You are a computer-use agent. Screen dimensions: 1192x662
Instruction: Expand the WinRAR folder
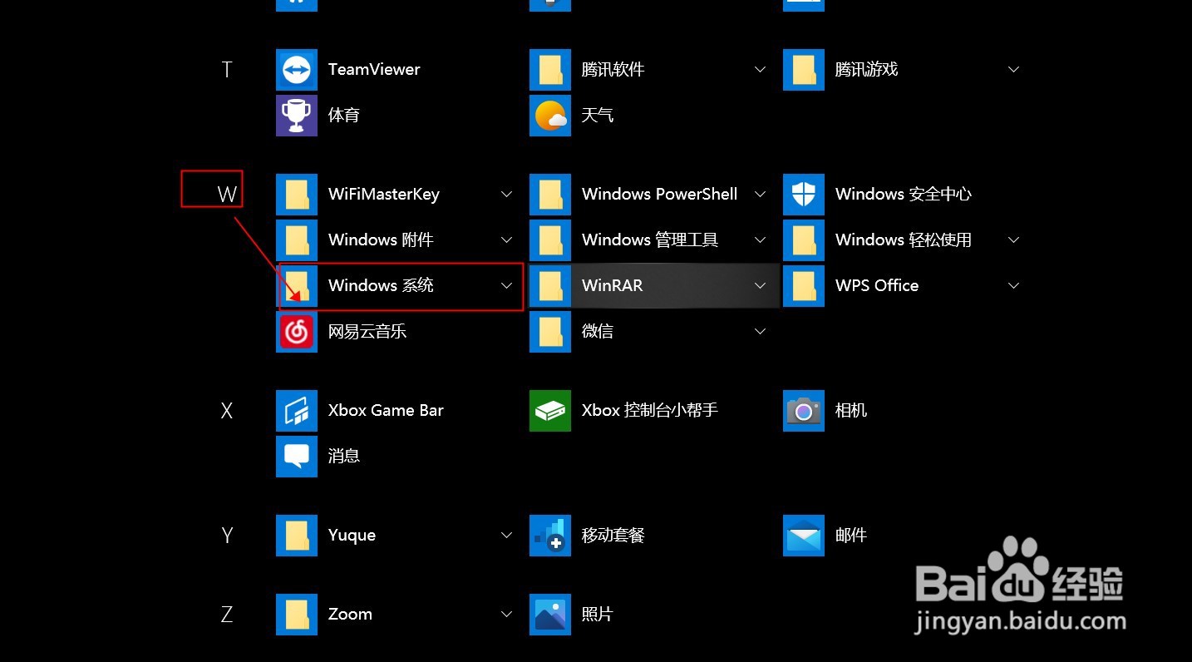tap(760, 285)
